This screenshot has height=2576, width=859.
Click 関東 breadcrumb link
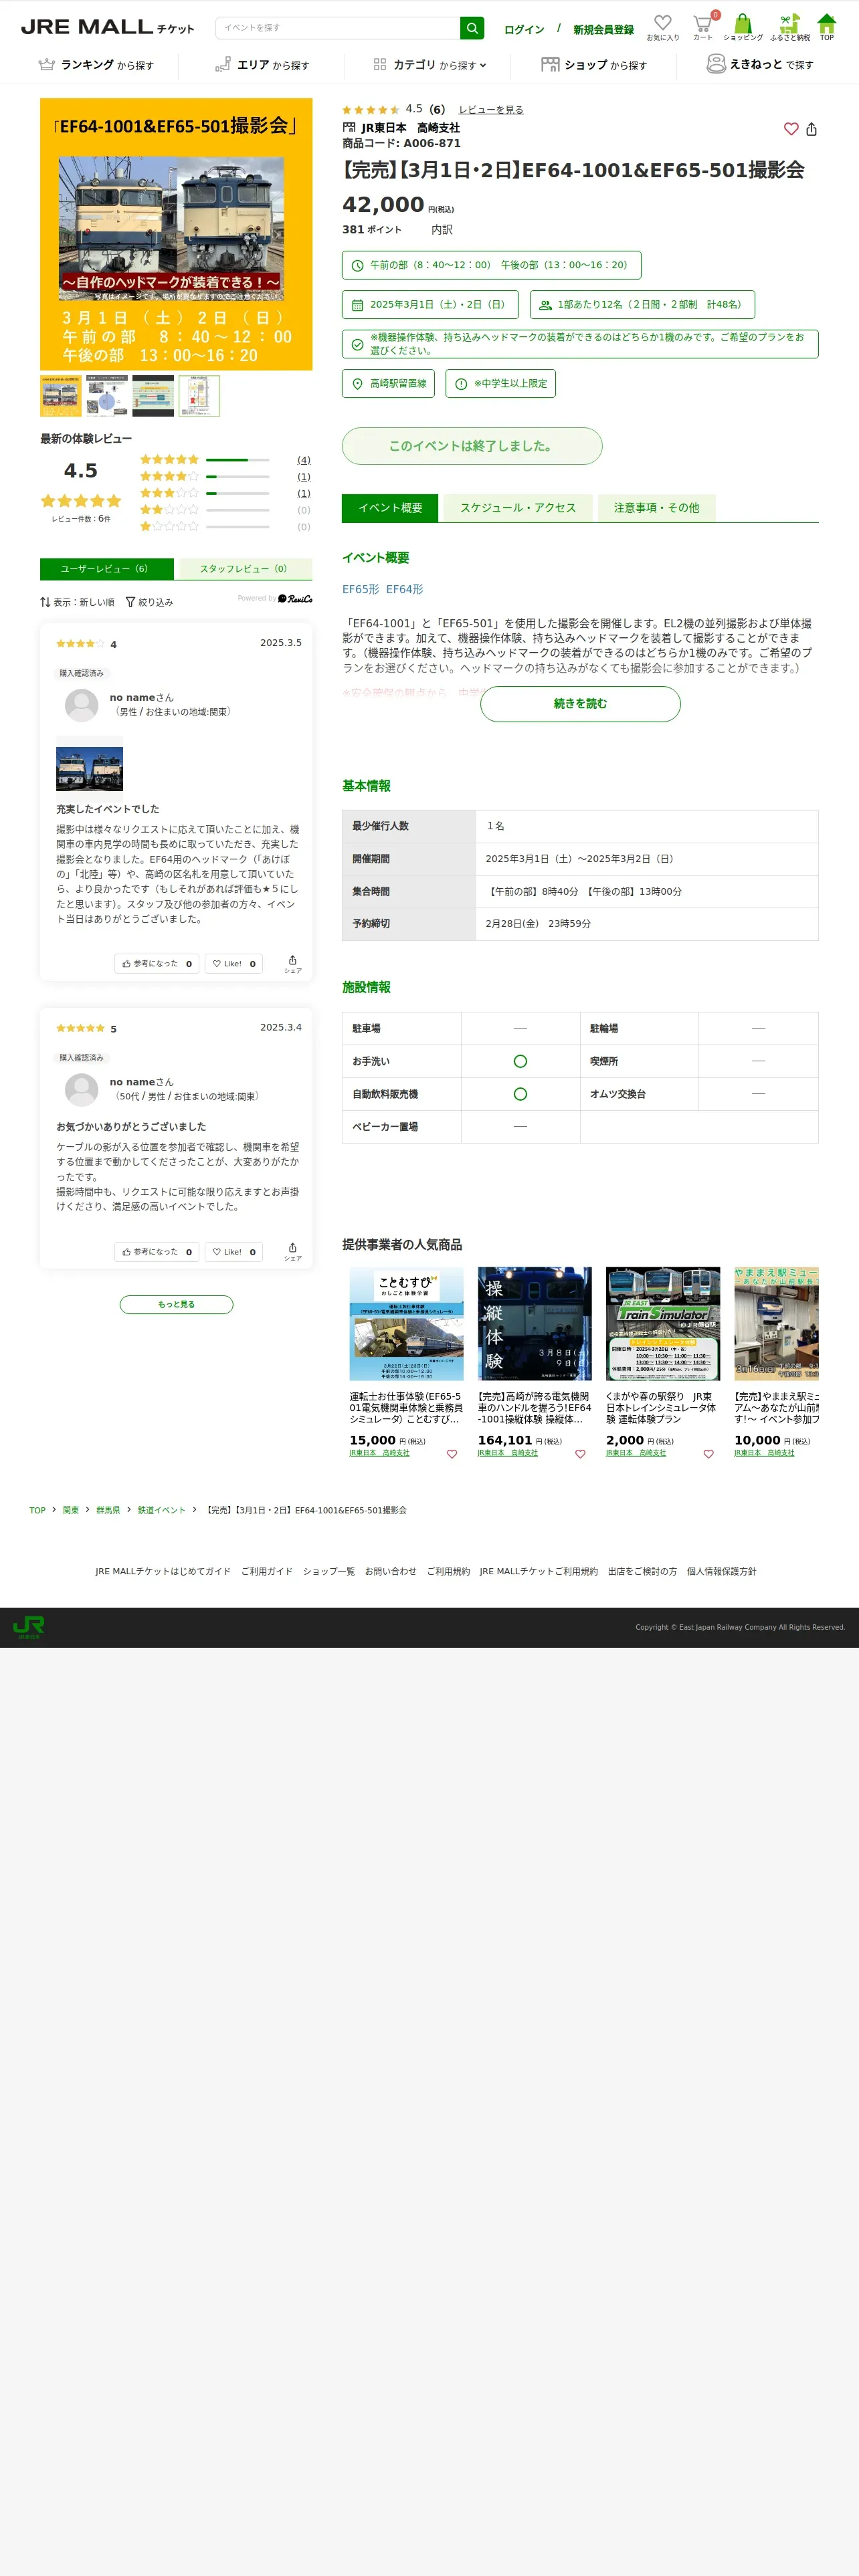point(70,1510)
